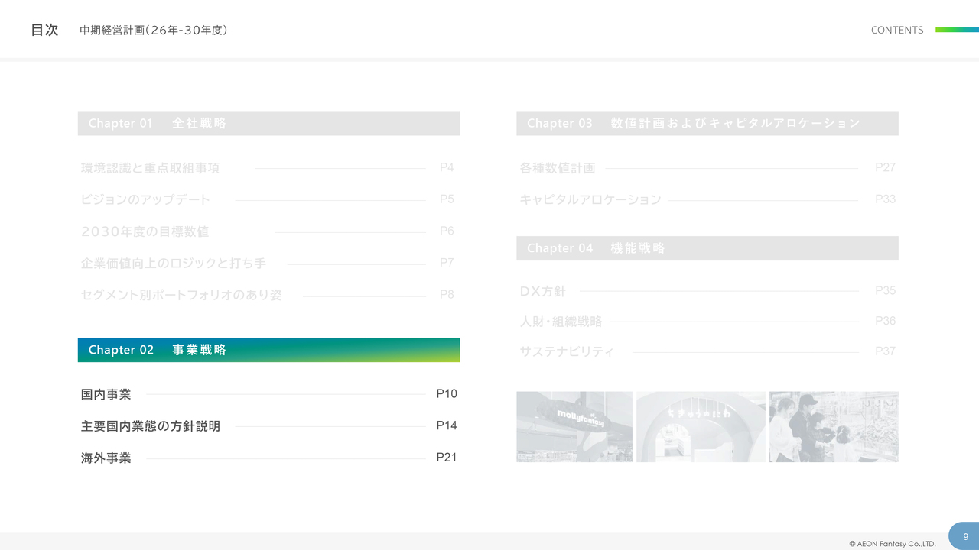The height and width of the screenshot is (550, 979).
Task: Open the 海外事業 contents entry
Action: tap(106, 458)
